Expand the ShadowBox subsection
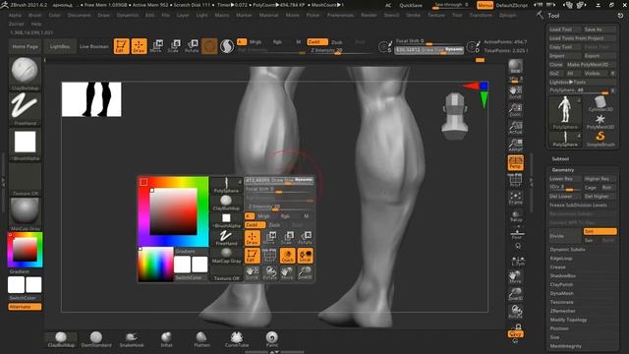This screenshot has height=354, width=629. coord(563,275)
